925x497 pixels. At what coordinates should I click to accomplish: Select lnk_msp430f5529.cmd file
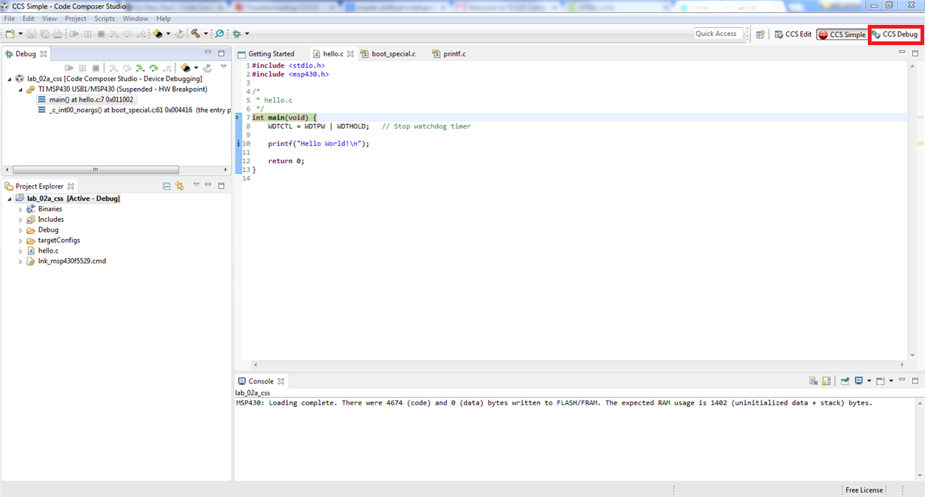71,262
